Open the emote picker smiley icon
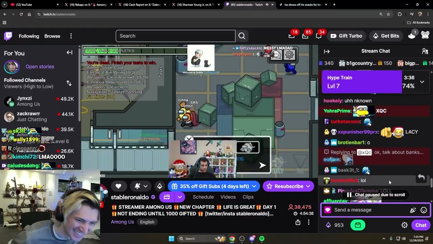433x244 pixels. point(424,210)
